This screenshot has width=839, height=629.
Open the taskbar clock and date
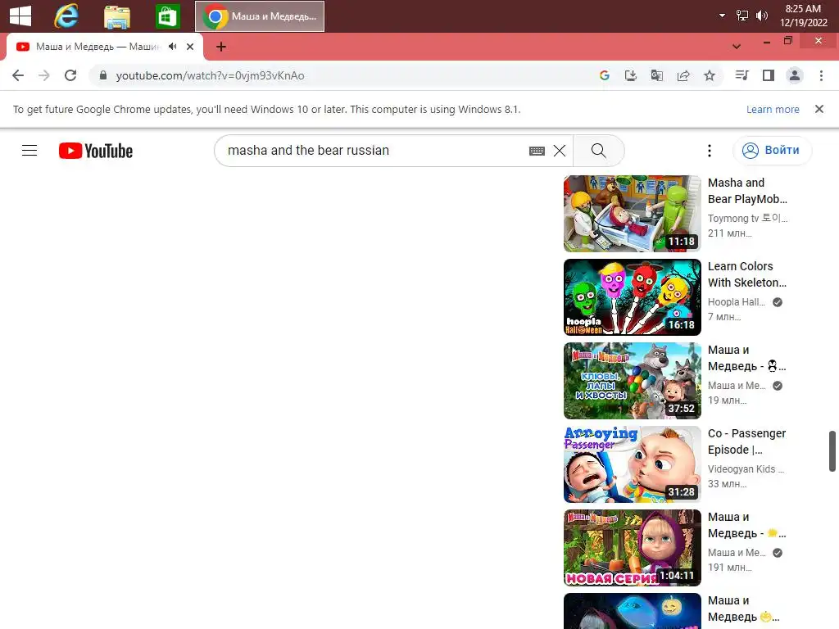tap(803, 16)
